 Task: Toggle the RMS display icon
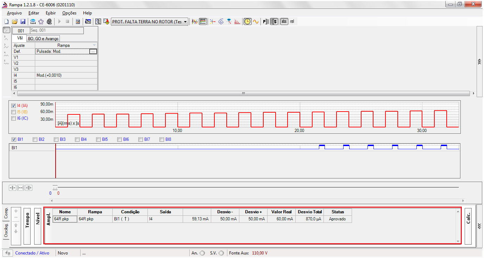pyautogui.click(x=203, y=21)
